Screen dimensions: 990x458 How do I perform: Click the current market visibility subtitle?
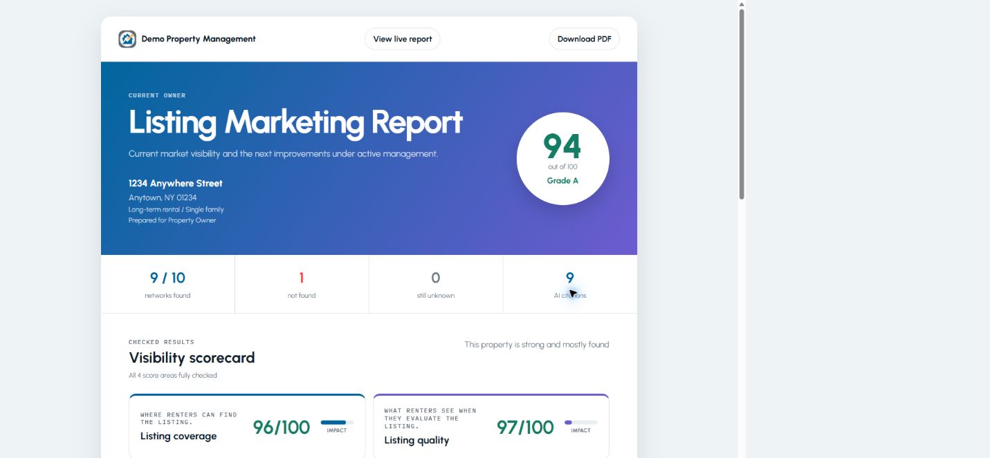[283, 154]
